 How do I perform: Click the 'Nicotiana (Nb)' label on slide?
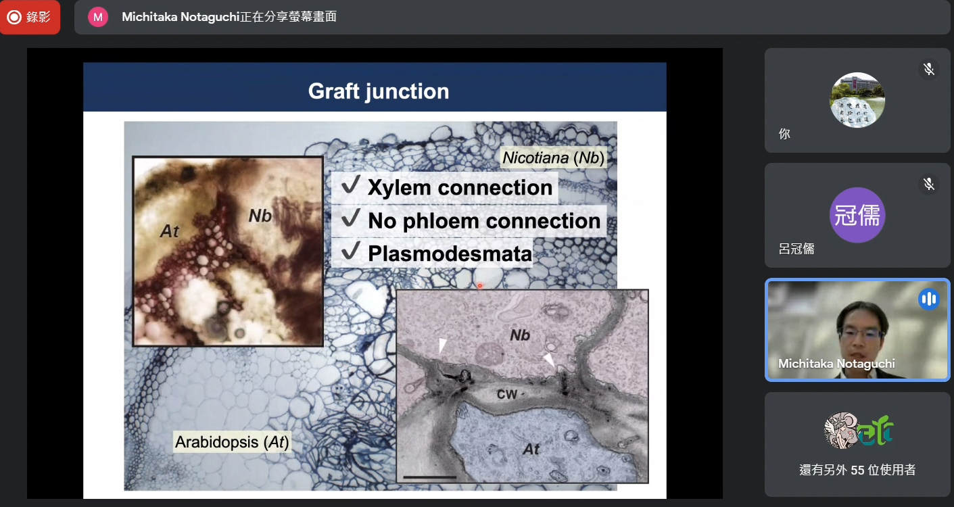553,159
